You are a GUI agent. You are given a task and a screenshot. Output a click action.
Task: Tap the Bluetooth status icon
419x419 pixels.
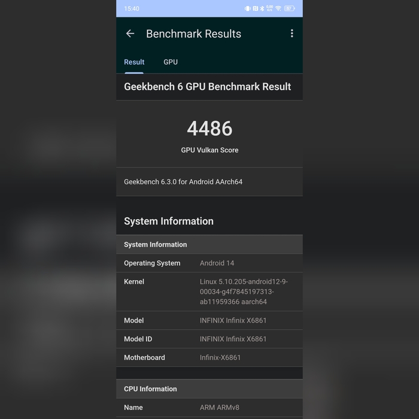point(262,8)
